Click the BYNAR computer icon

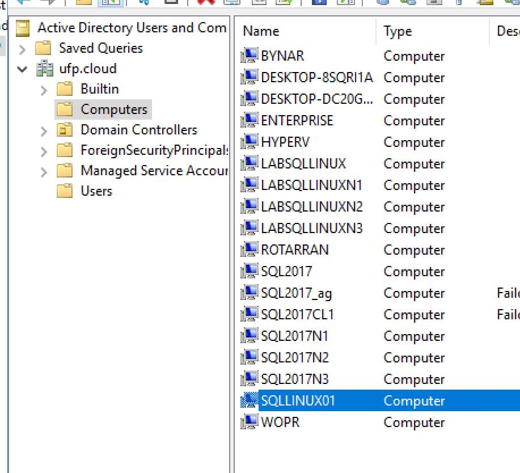click(x=250, y=56)
